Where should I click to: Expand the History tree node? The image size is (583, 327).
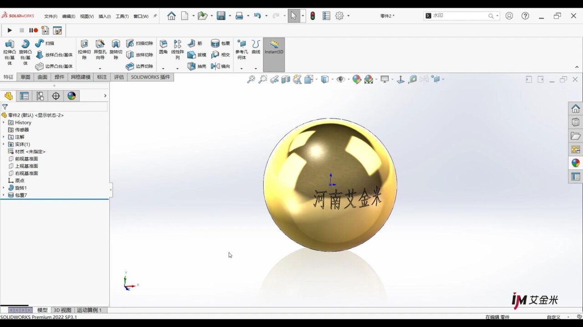pyautogui.click(x=4, y=123)
